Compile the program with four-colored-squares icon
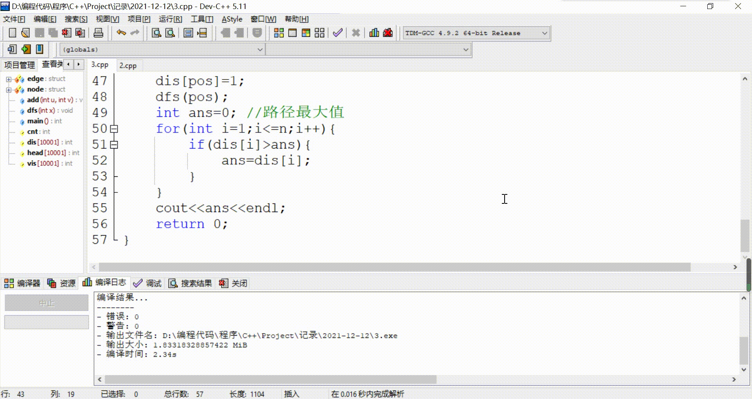This screenshot has height=399, width=752. pos(279,33)
